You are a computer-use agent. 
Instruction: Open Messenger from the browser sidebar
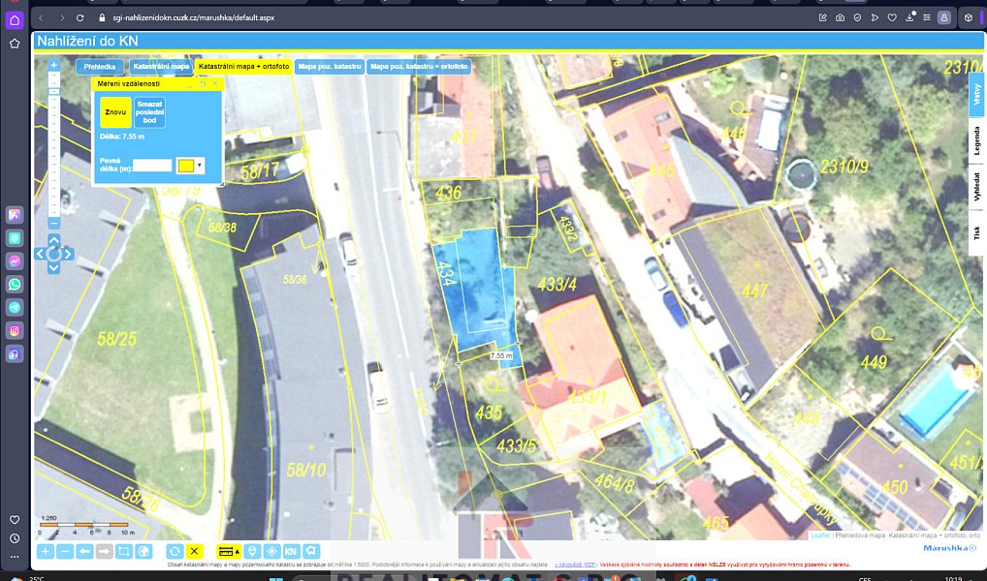15,260
